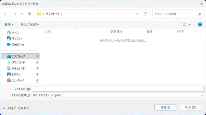Open ダウンロード in the sidebar

coord(20,62)
